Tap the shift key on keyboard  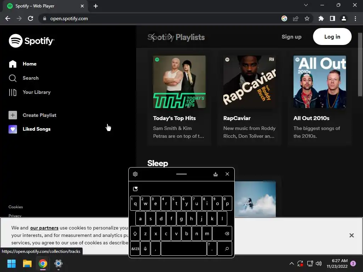point(135,234)
